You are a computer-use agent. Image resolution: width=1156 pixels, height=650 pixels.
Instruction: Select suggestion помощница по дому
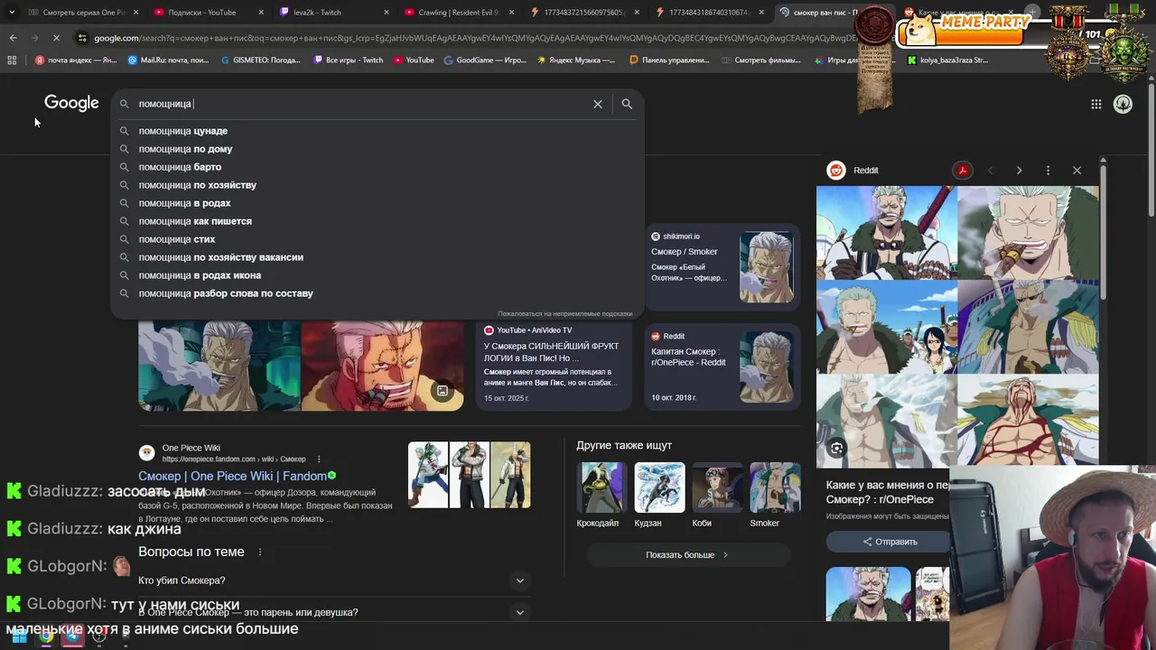coord(378,149)
